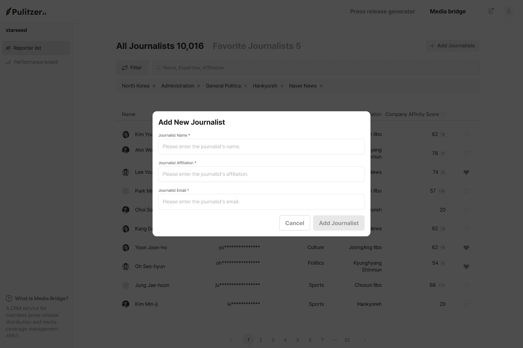Jump to page 32 in pagination
The image size is (523, 348).
(347, 340)
